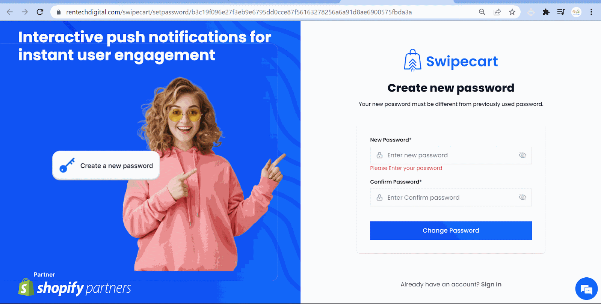This screenshot has width=601, height=304.
Task: Focus the Enter new password field
Action: (451, 155)
